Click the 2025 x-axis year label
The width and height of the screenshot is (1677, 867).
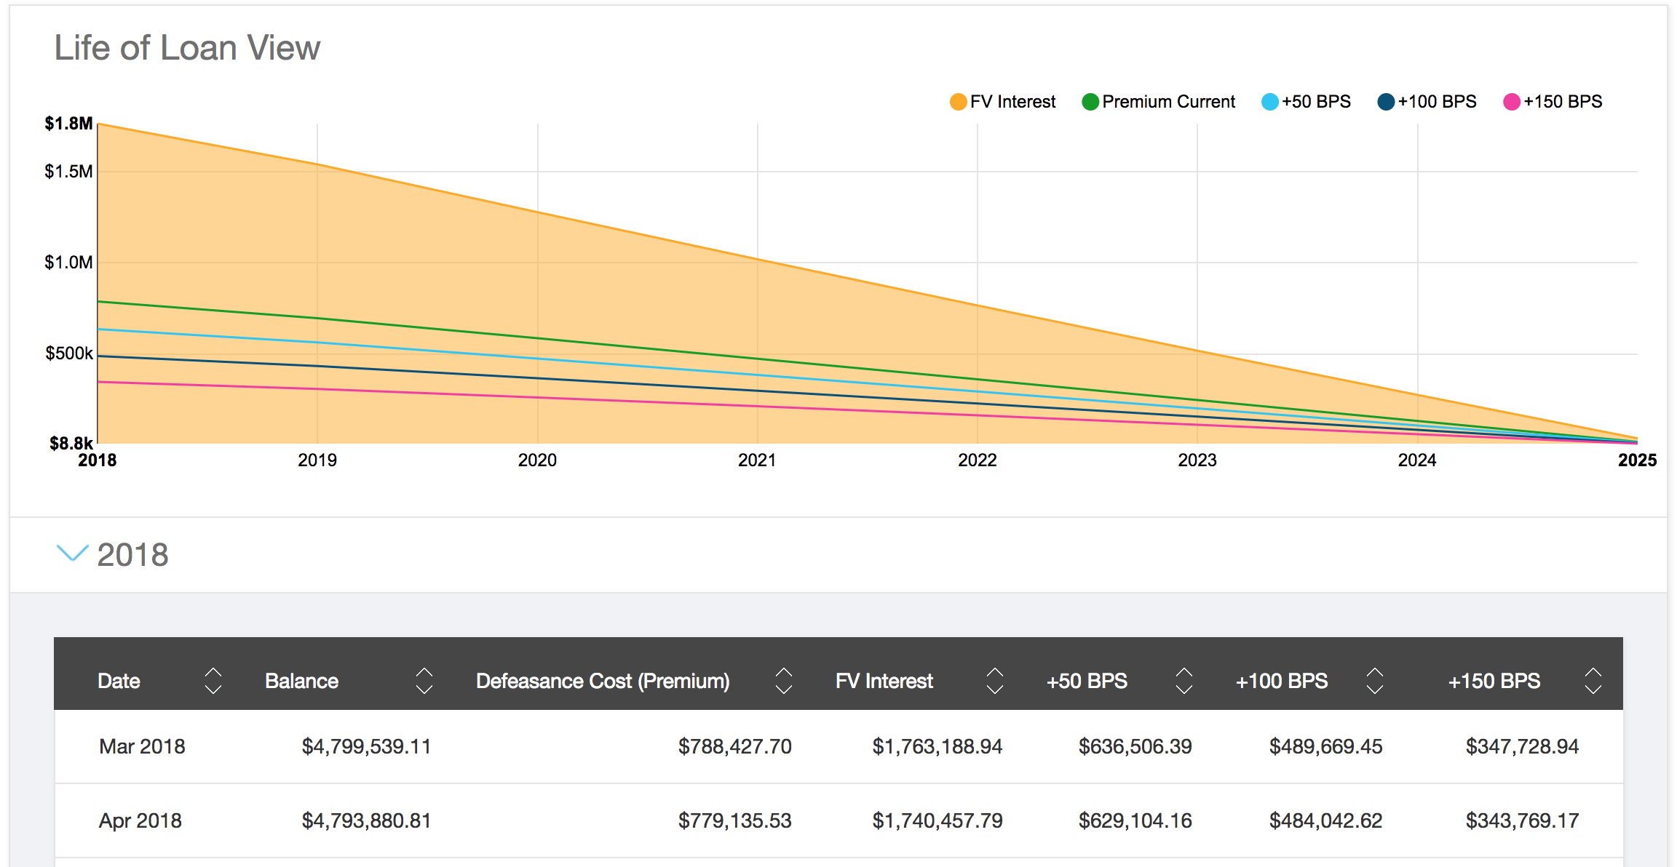[x=1636, y=460]
